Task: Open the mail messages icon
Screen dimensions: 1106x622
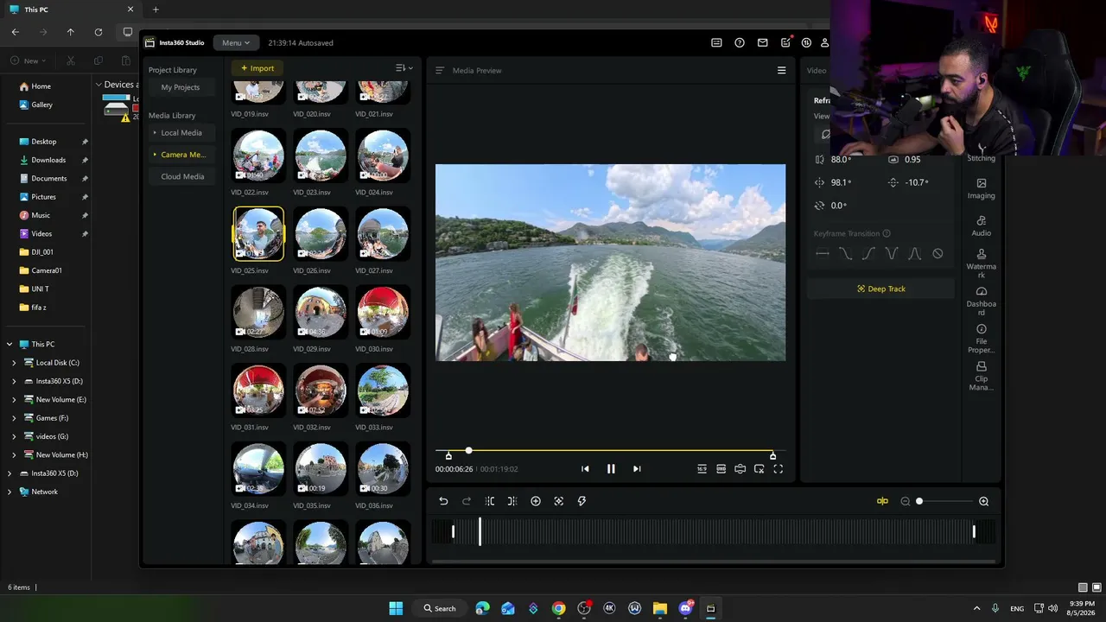Action: [x=762, y=42]
